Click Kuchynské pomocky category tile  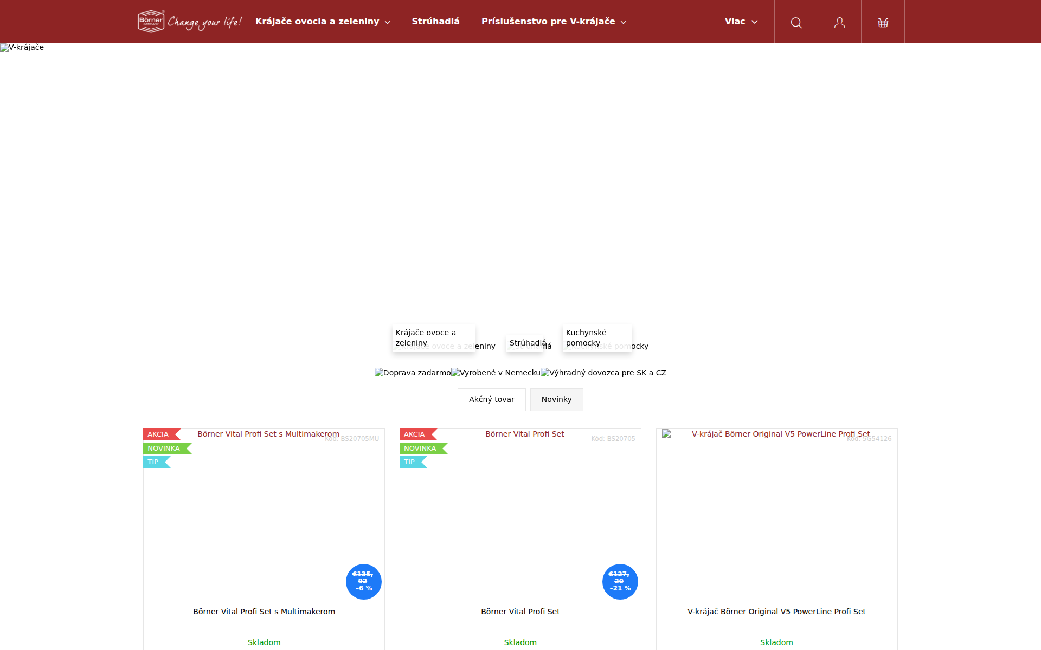(x=596, y=338)
